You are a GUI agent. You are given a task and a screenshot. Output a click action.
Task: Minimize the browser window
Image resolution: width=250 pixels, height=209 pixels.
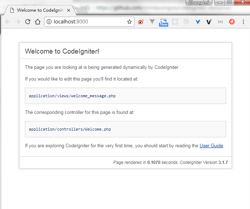click(x=220, y=2)
